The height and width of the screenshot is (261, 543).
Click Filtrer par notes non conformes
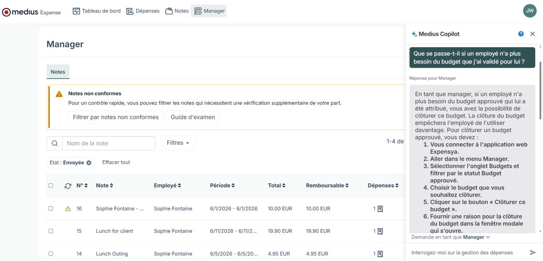[x=116, y=117]
